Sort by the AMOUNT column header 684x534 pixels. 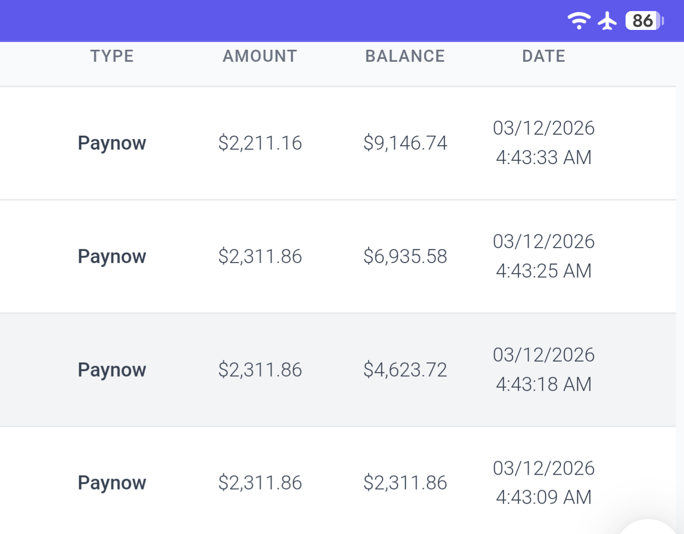point(260,56)
